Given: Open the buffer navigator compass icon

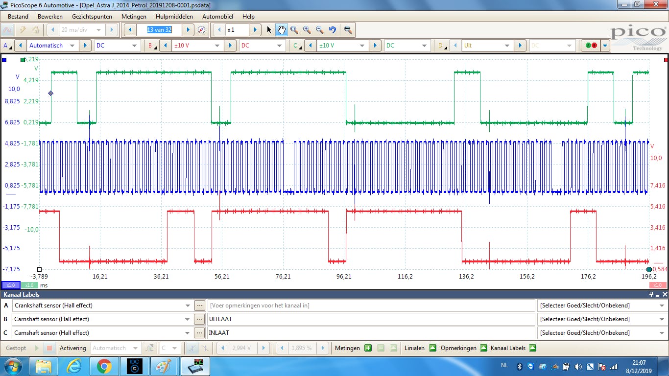Looking at the screenshot, I should tap(201, 30).
